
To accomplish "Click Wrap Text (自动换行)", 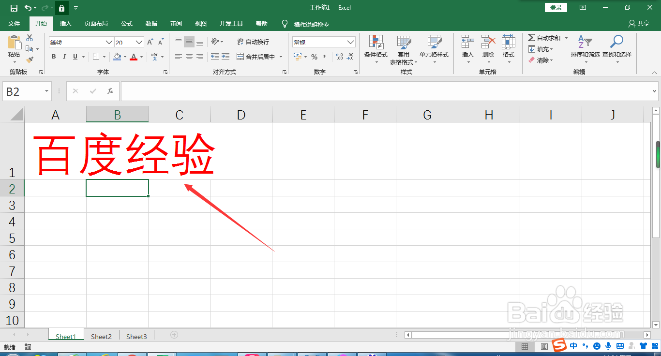I will click(253, 42).
